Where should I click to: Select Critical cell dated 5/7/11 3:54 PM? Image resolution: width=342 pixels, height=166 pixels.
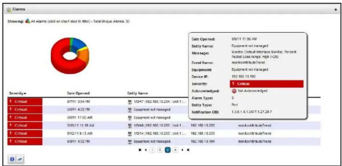(x=25, y=102)
